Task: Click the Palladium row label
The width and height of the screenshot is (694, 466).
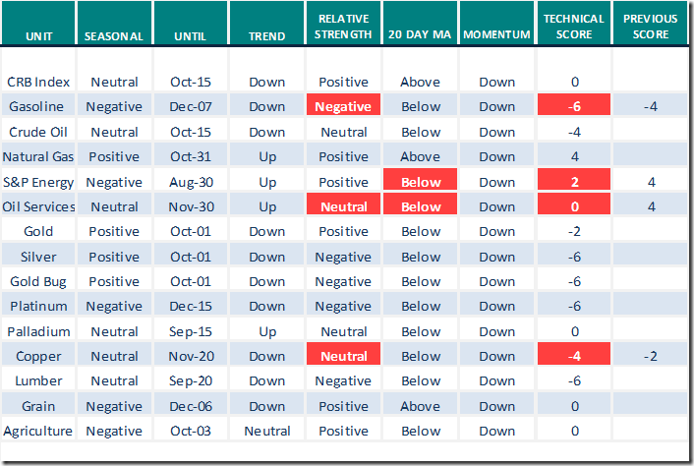Action: click(38, 331)
